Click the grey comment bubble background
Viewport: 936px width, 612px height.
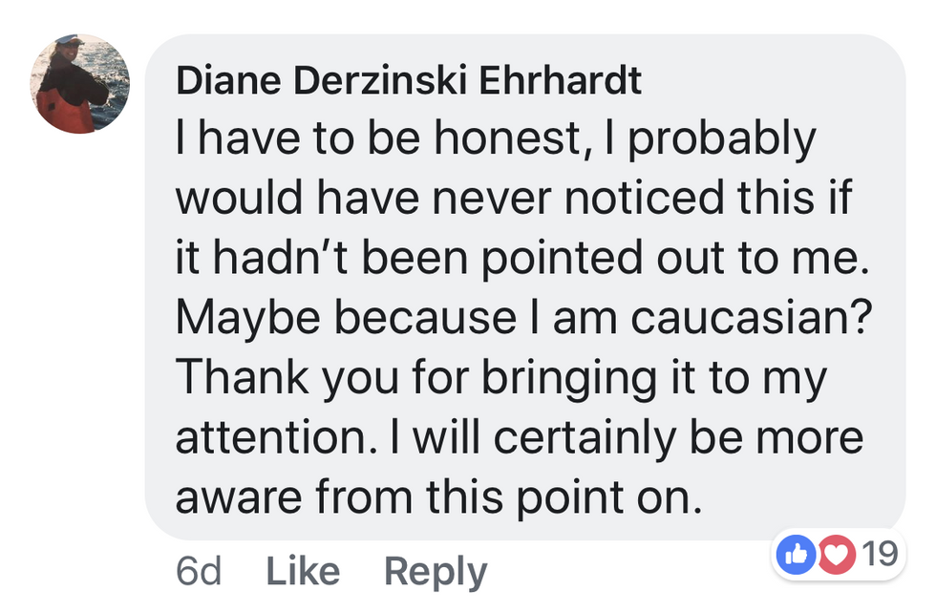pyautogui.click(x=525, y=287)
